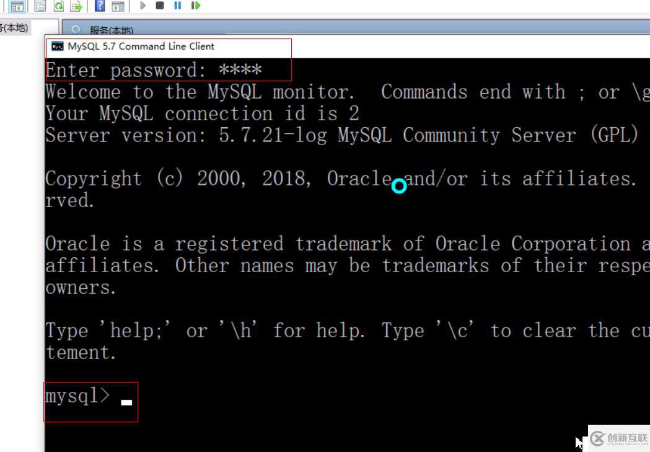Toggle the console tree show/hide icon
The height and width of the screenshot is (452, 650).
(x=17, y=6)
